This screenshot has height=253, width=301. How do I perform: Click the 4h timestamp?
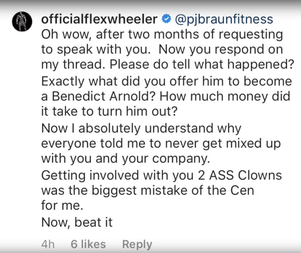pyautogui.click(x=48, y=244)
